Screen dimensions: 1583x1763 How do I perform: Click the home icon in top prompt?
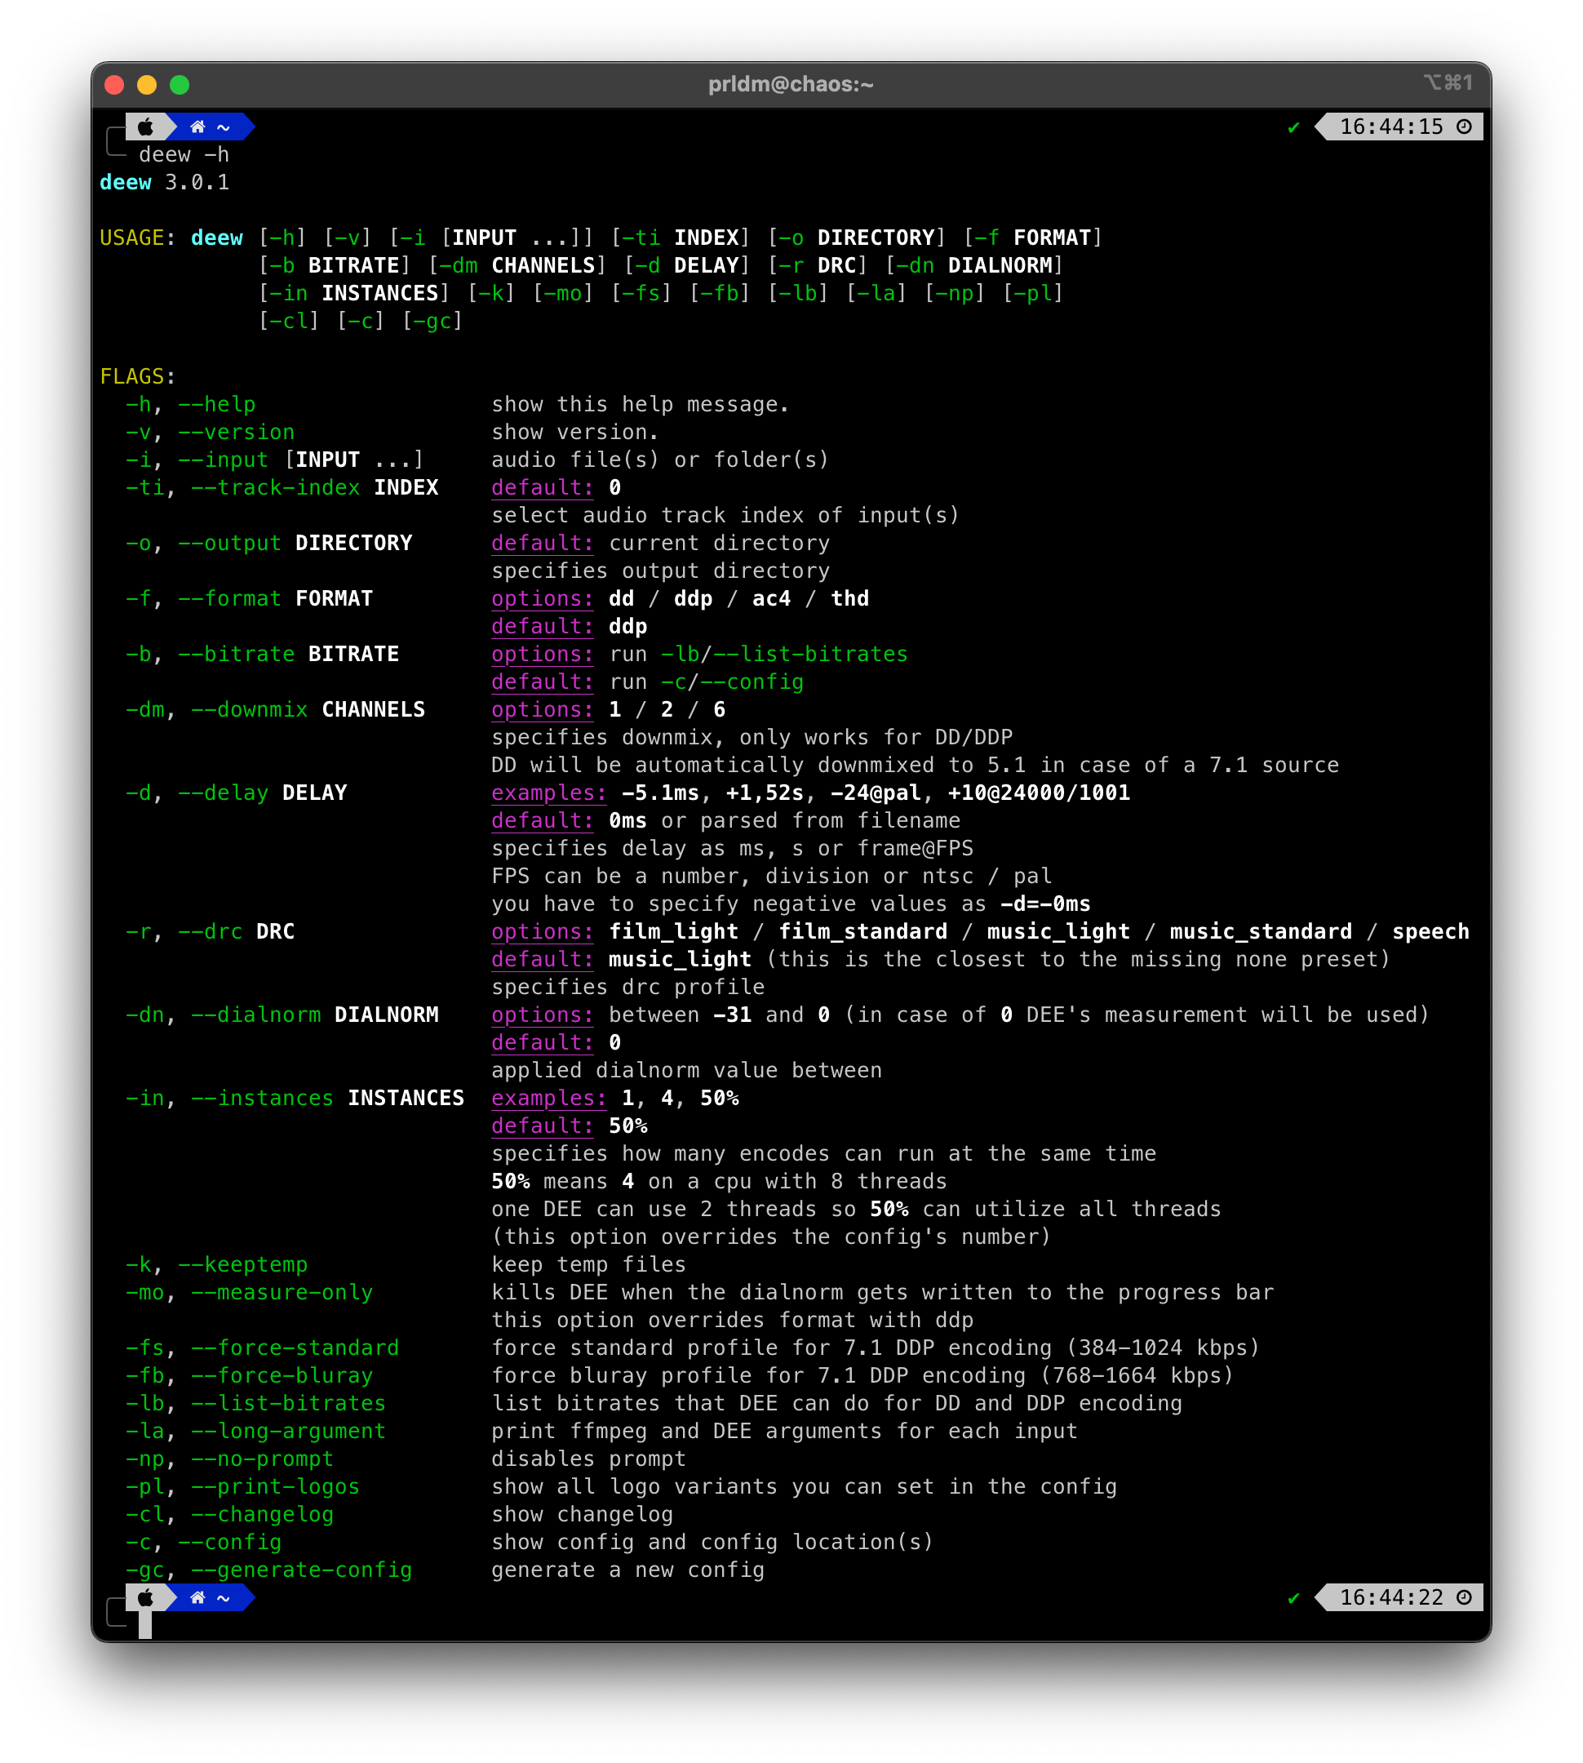[x=197, y=127]
